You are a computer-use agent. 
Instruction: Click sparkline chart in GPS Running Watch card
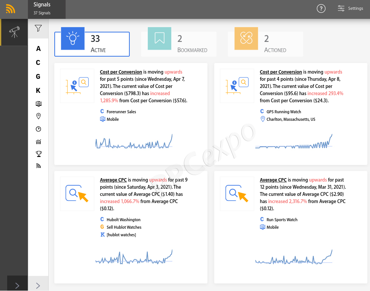point(294,142)
